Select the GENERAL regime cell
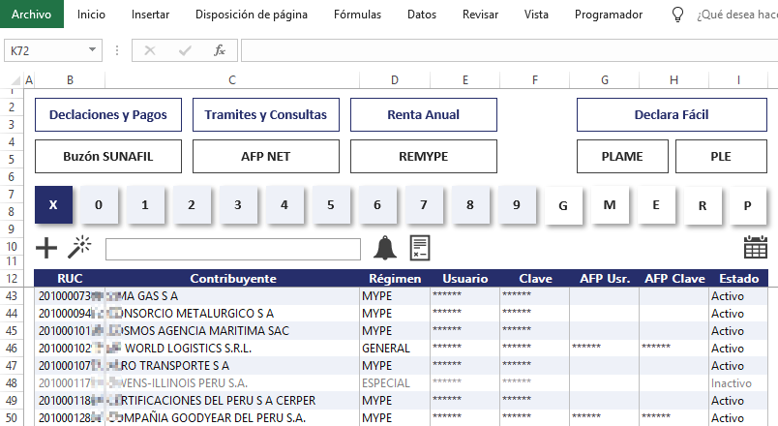Image resolution: width=778 pixels, height=426 pixels. coord(395,348)
